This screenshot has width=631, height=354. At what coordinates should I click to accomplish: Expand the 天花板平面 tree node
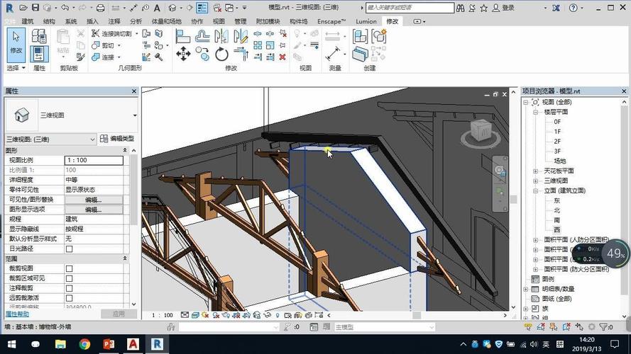click(x=536, y=171)
